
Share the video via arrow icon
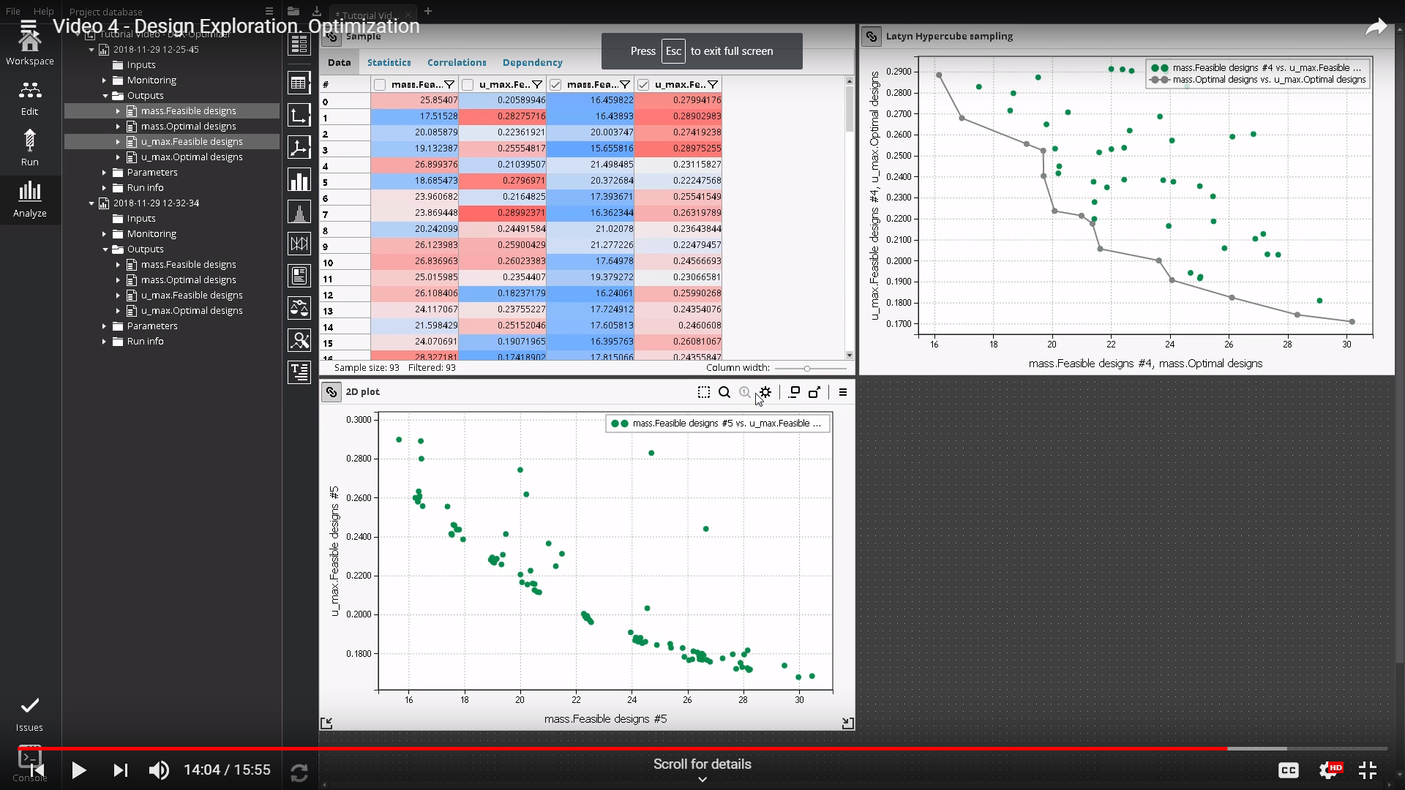coord(1376,27)
